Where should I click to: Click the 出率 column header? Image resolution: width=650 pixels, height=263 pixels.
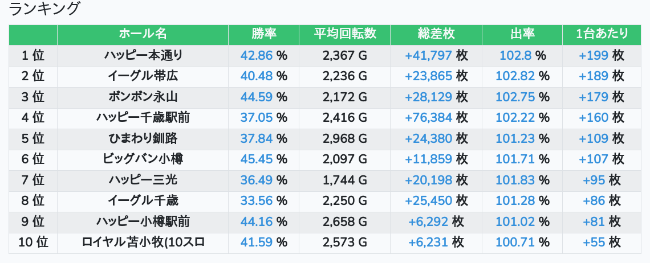[522, 34]
